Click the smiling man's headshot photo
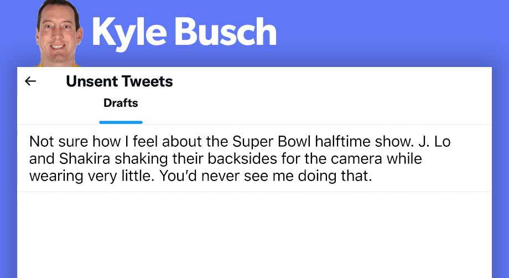The height and width of the screenshot is (278, 509). tap(59, 33)
